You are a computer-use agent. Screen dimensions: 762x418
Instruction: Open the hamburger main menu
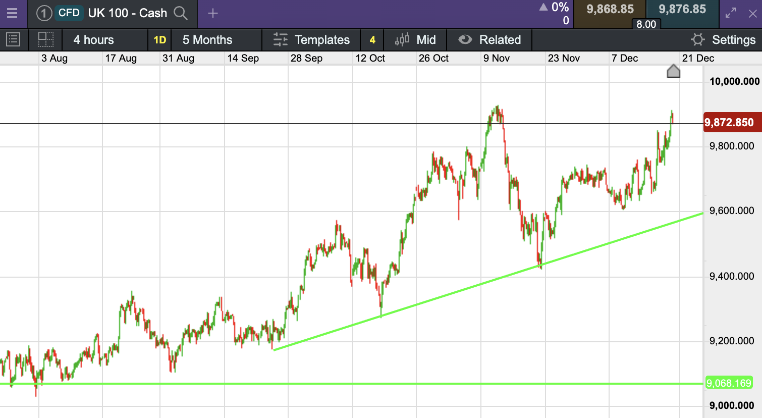12,14
